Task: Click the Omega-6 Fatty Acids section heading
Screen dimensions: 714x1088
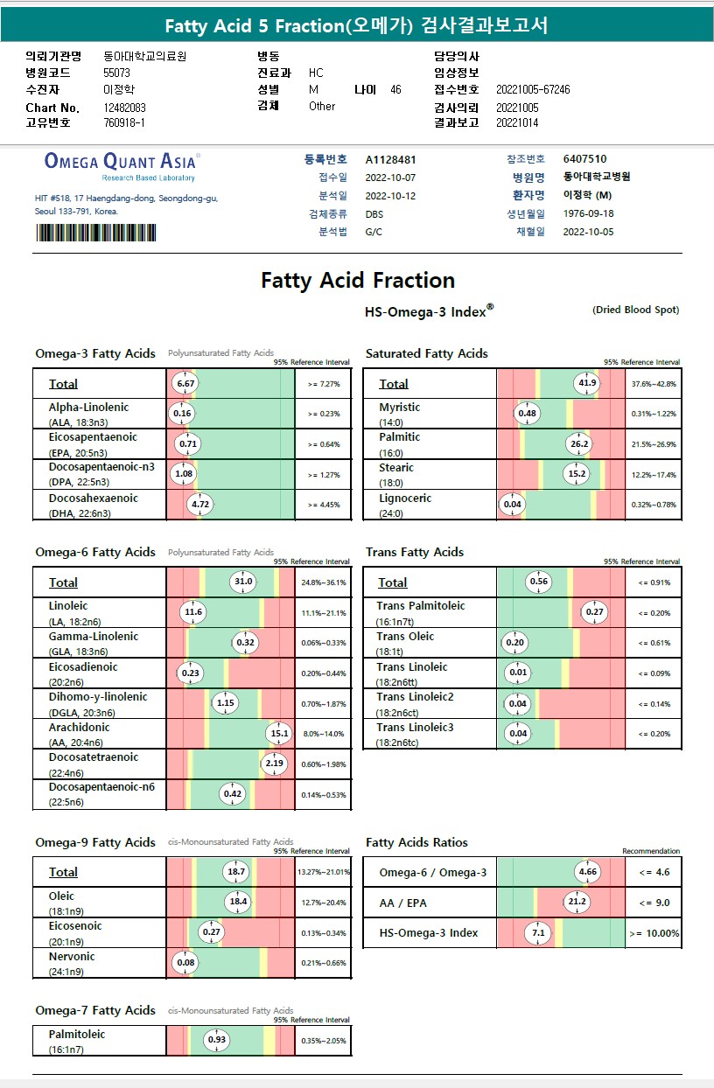Action: point(95,552)
